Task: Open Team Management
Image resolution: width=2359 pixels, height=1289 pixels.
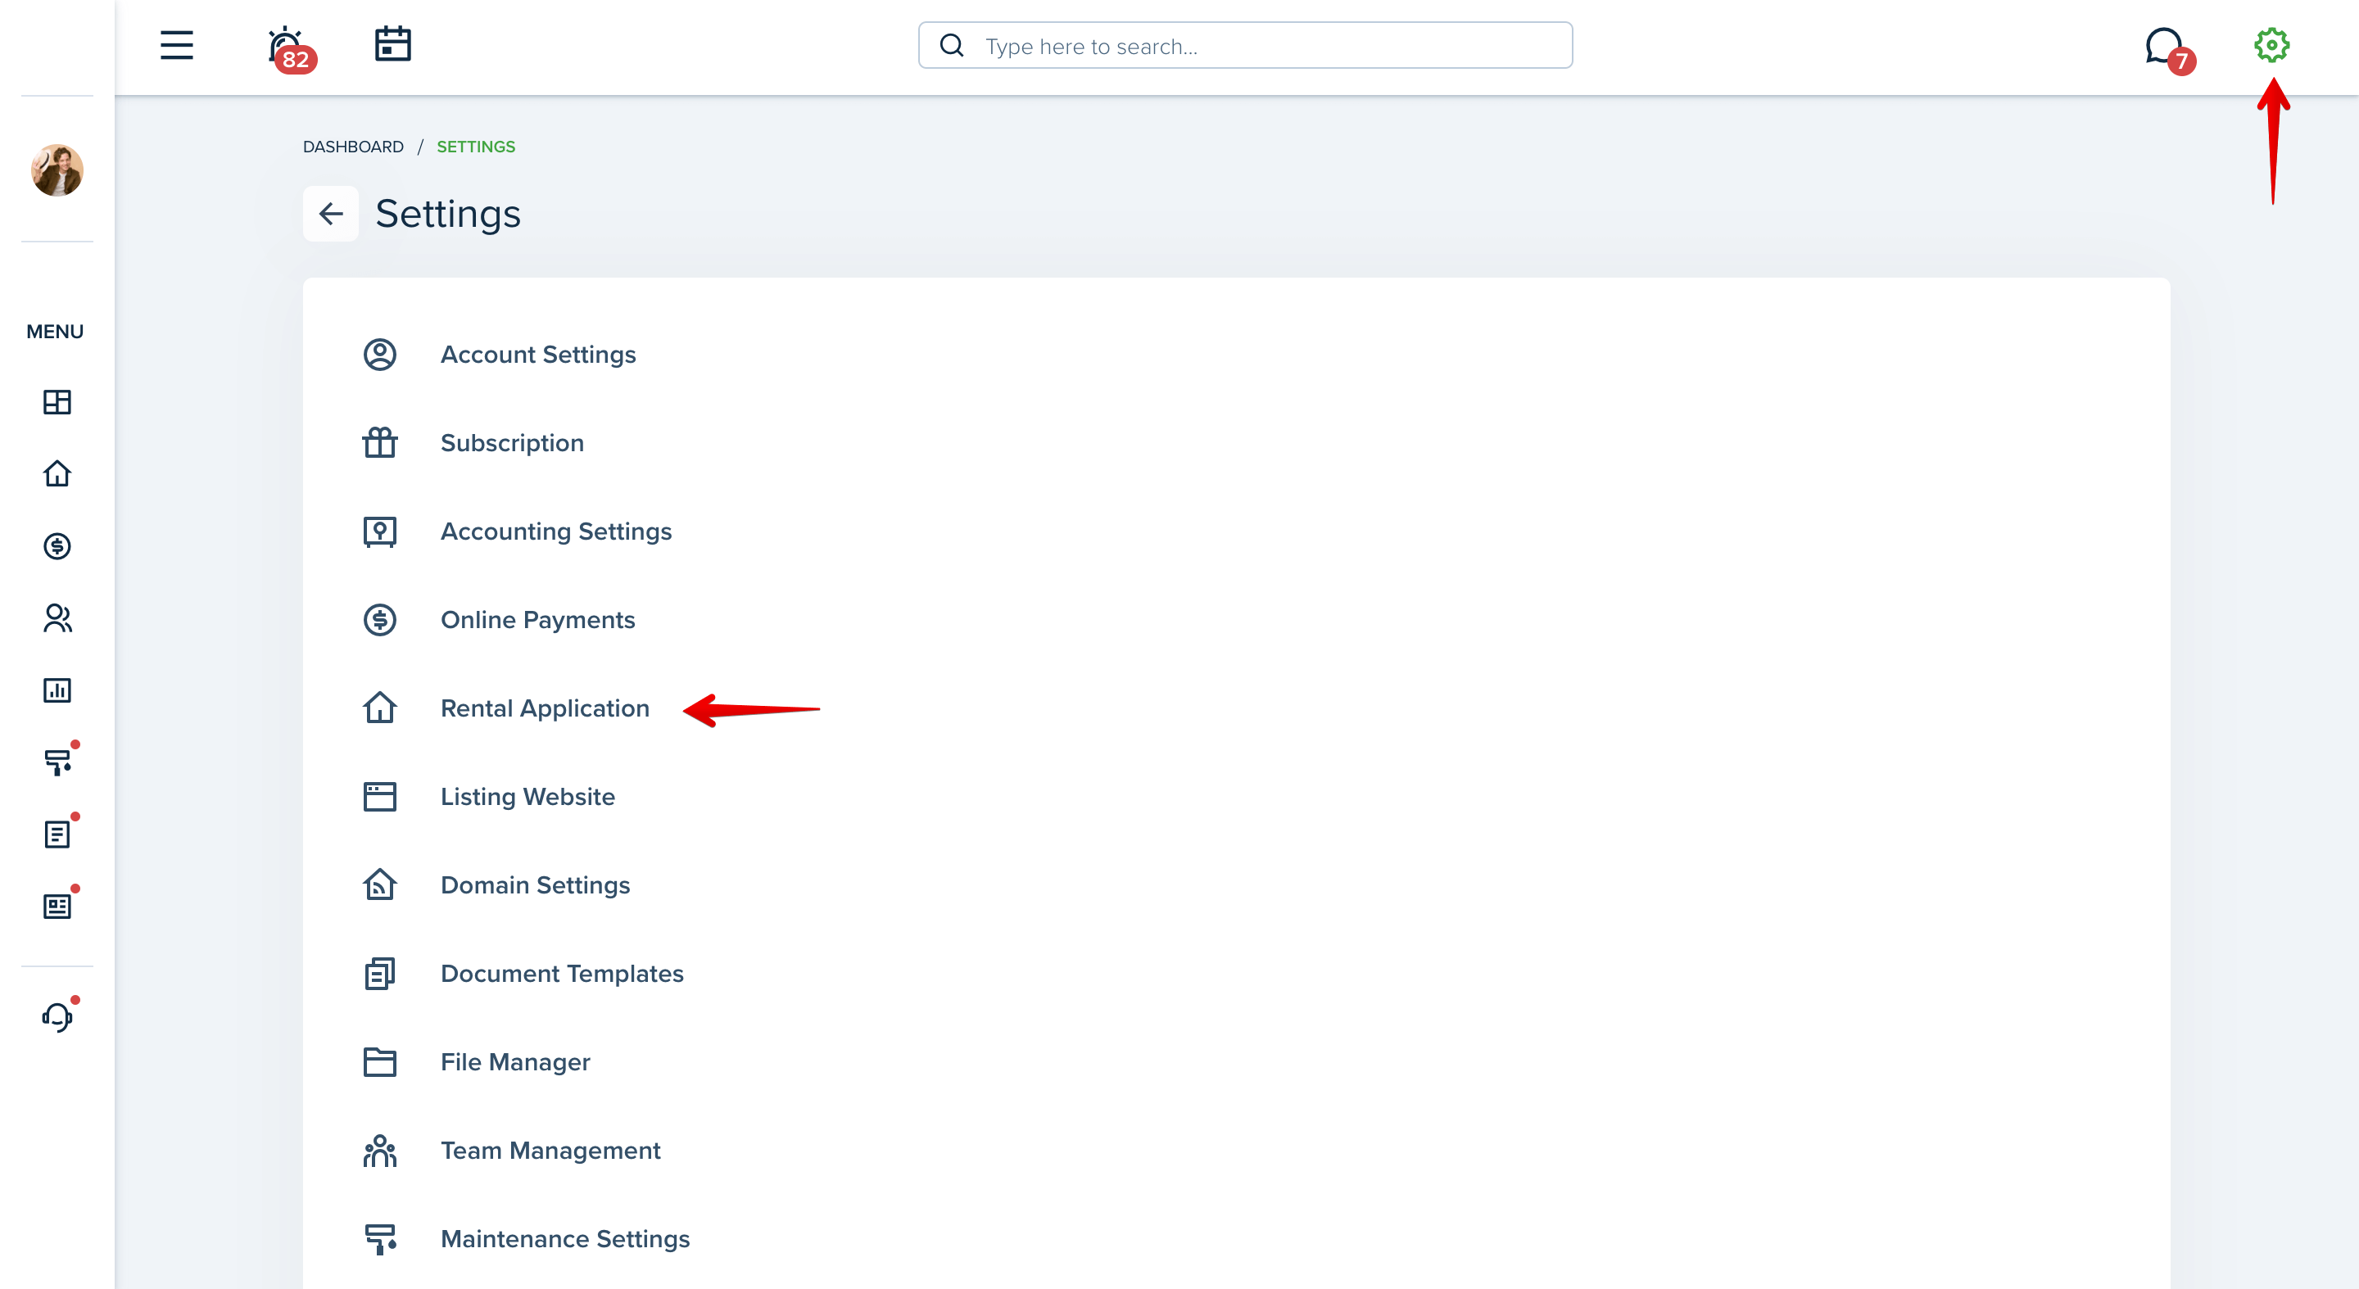Action: (550, 1151)
